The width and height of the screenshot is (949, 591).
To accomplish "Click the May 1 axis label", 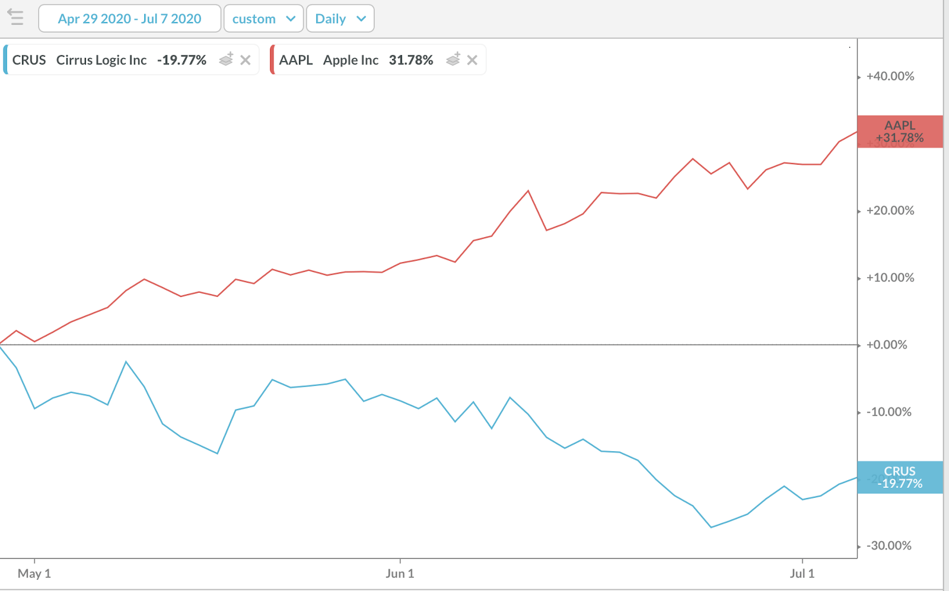I will coord(34,573).
